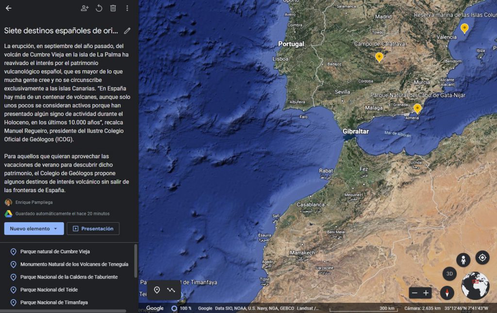Screen dimensions: 497x313
Task: Click the project list vertical scrollbar
Action: coord(136,261)
